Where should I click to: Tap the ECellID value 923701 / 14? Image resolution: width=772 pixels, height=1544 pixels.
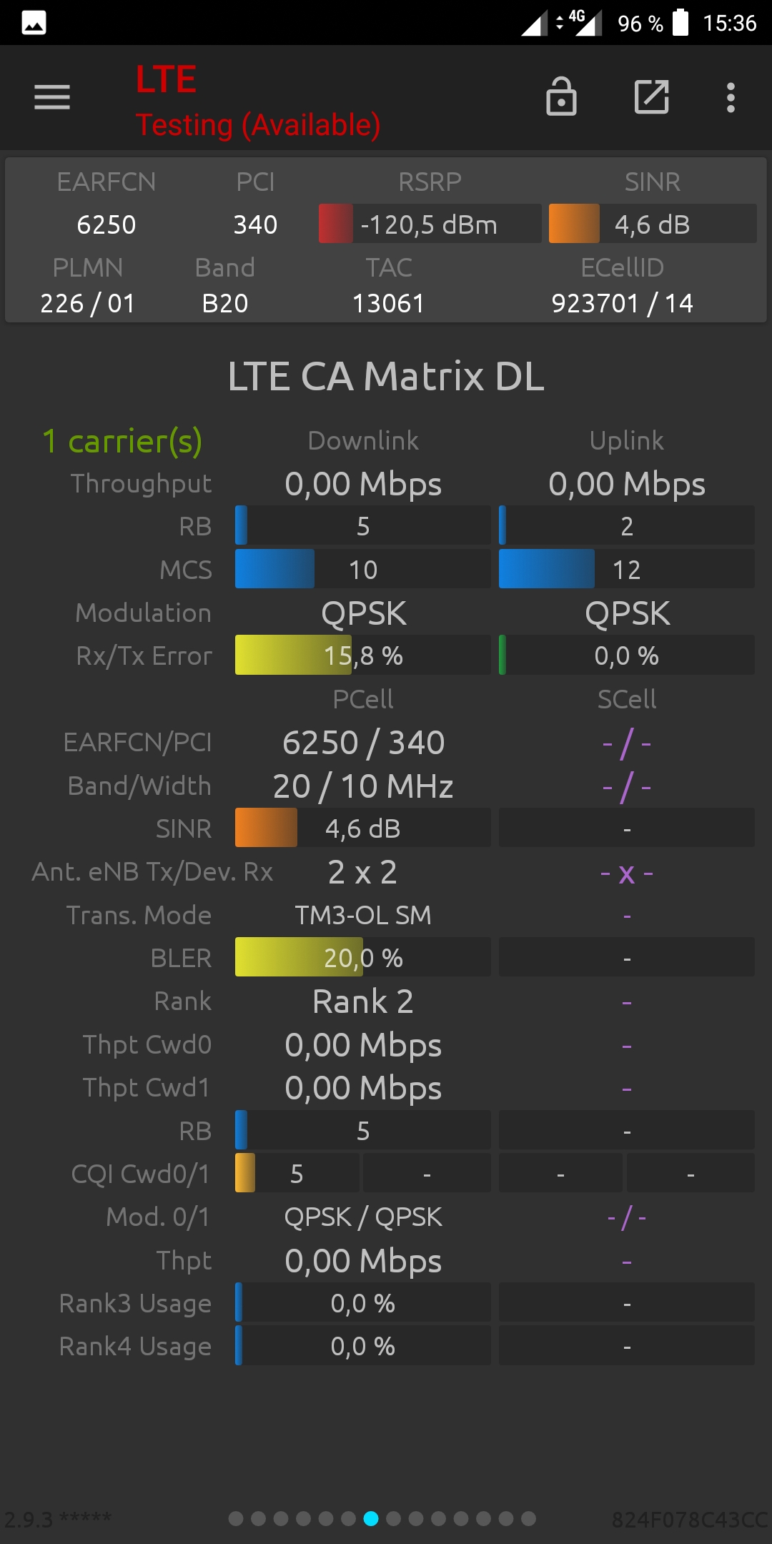[623, 303]
